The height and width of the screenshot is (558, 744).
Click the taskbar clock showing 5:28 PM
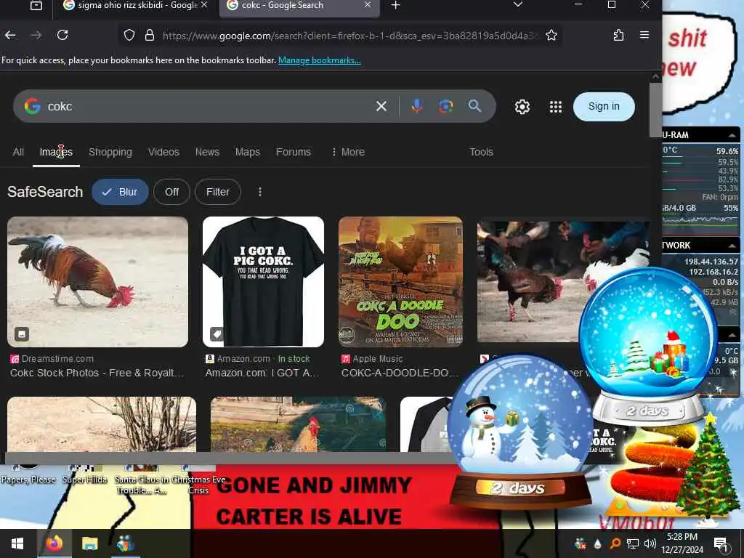682,543
